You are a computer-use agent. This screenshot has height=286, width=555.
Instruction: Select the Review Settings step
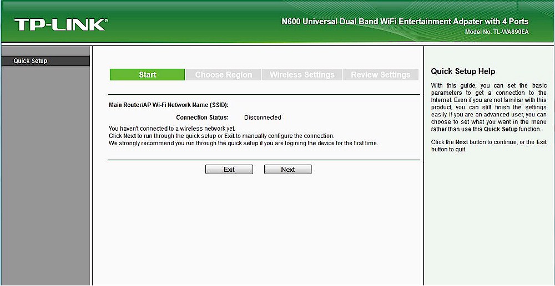[x=381, y=75]
